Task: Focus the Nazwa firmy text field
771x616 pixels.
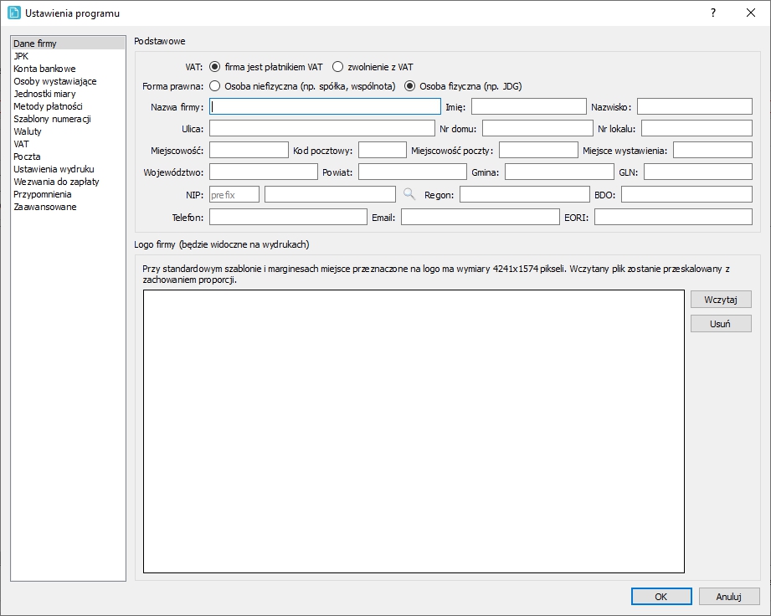Action: pos(325,106)
